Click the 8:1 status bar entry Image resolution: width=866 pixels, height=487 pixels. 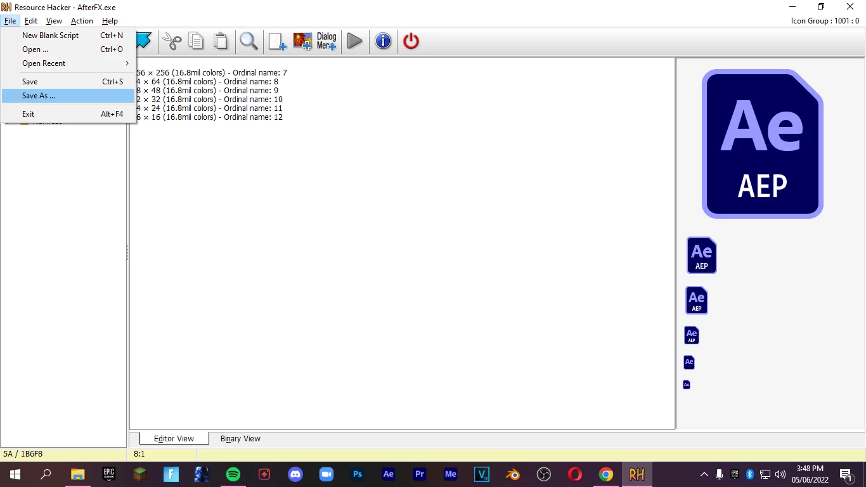click(139, 454)
